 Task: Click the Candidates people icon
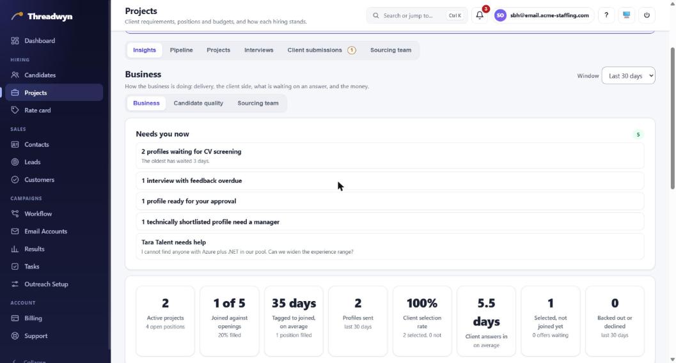[15, 75]
